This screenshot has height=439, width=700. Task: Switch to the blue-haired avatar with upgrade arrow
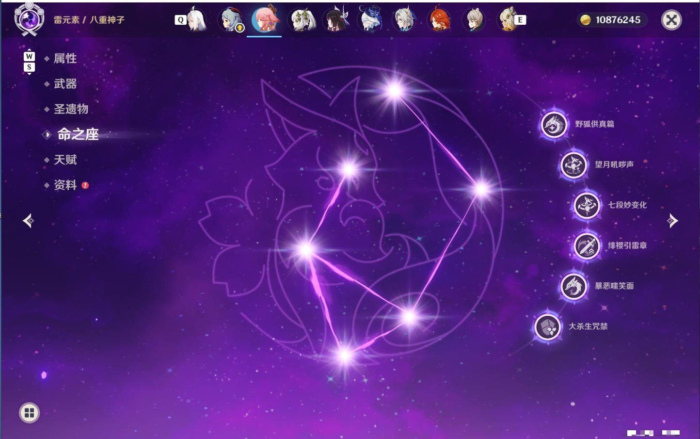232,20
